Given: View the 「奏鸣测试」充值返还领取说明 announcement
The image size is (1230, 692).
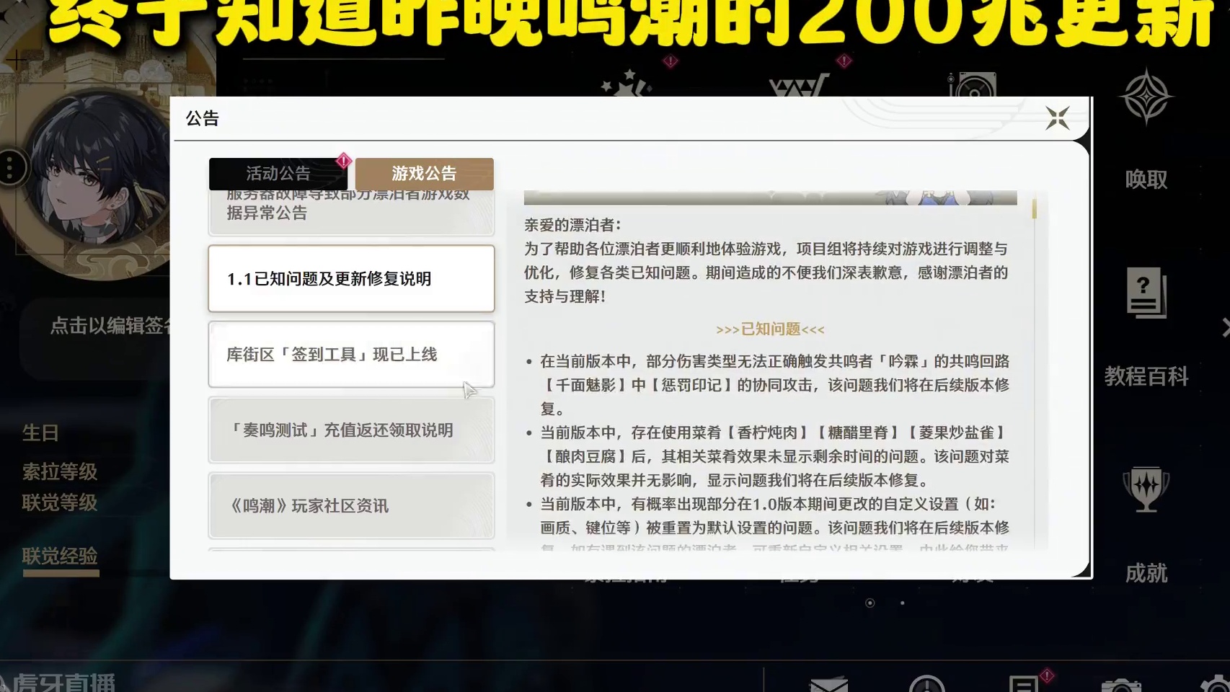Looking at the screenshot, I should [x=351, y=430].
